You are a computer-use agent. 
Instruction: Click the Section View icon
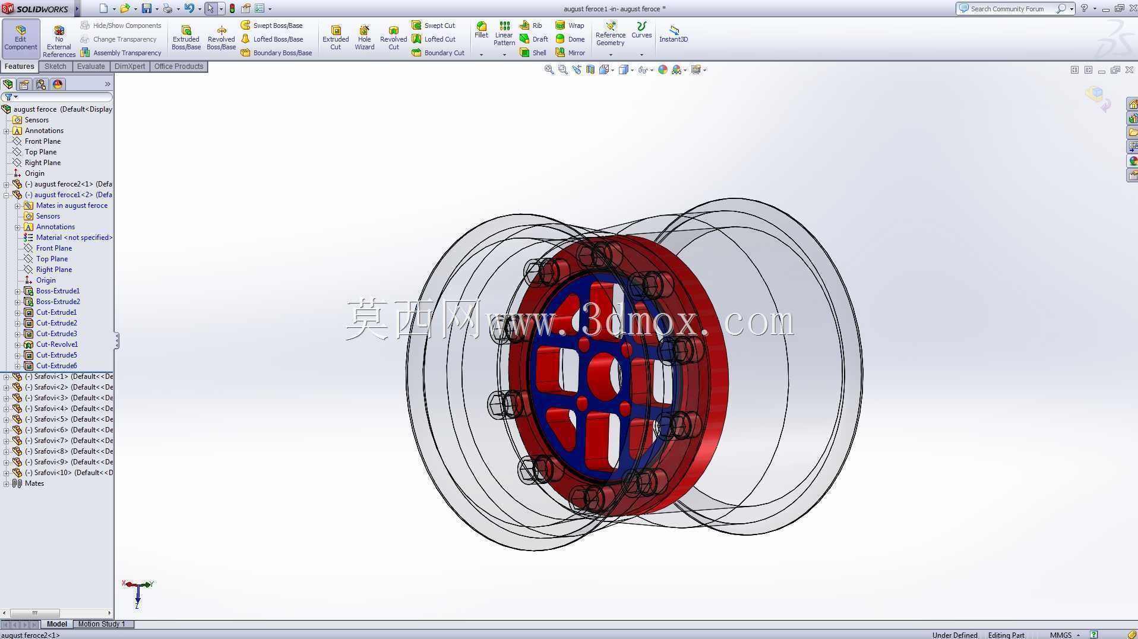pyautogui.click(x=590, y=69)
